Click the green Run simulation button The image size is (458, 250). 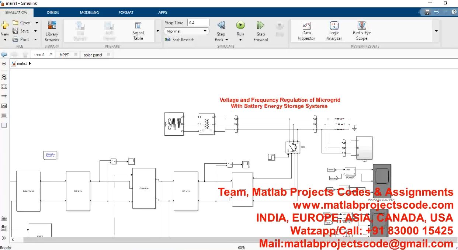pos(240,25)
